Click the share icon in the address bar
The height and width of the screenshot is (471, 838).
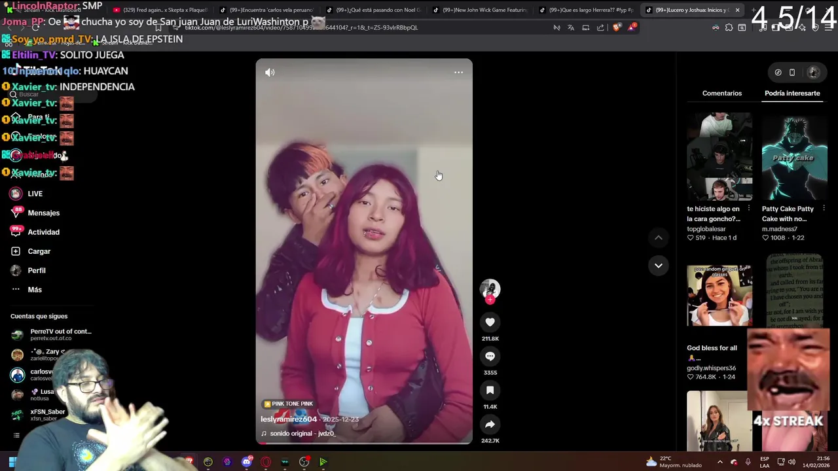coord(600,27)
